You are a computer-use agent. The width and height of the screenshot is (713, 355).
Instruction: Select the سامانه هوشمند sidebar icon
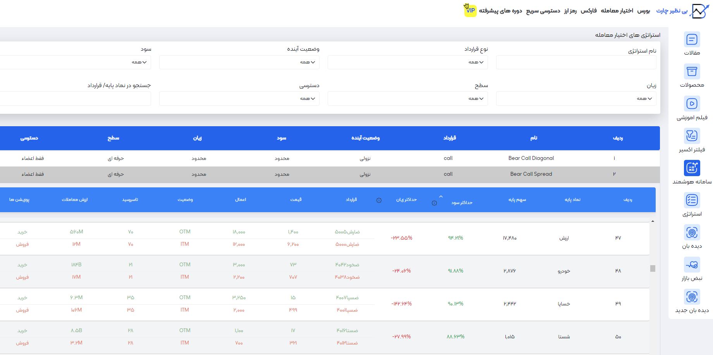point(692,168)
